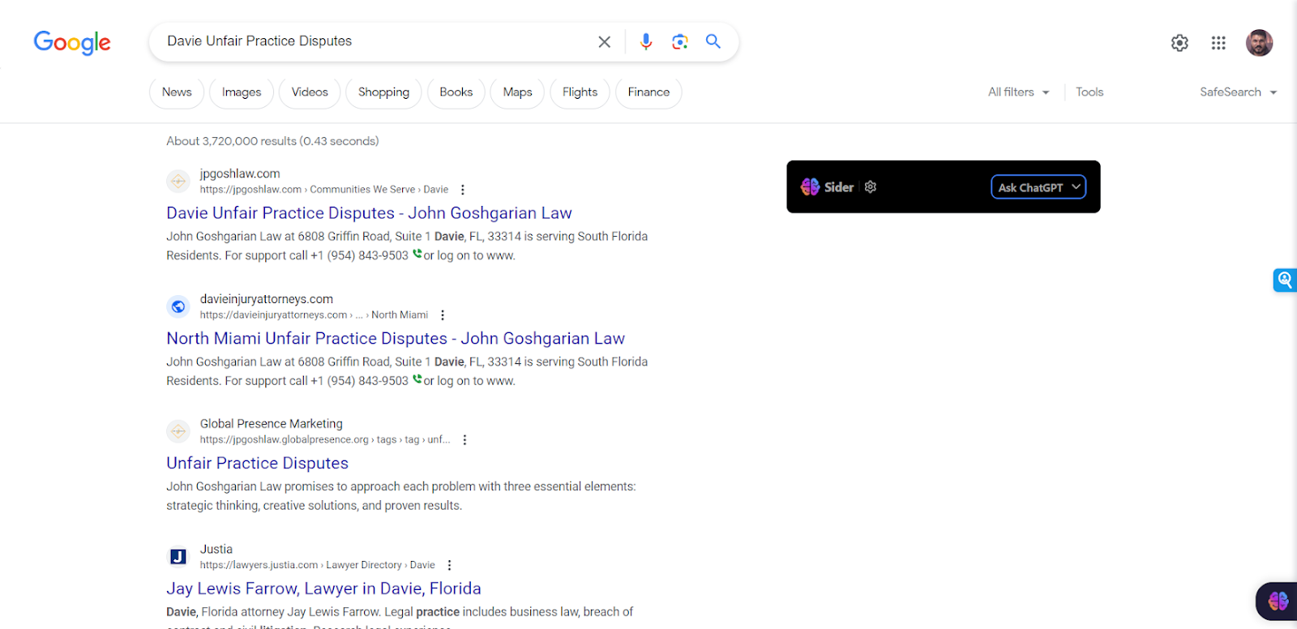Submit search with the magnifying glass icon
1297x629 pixels.
713,41
